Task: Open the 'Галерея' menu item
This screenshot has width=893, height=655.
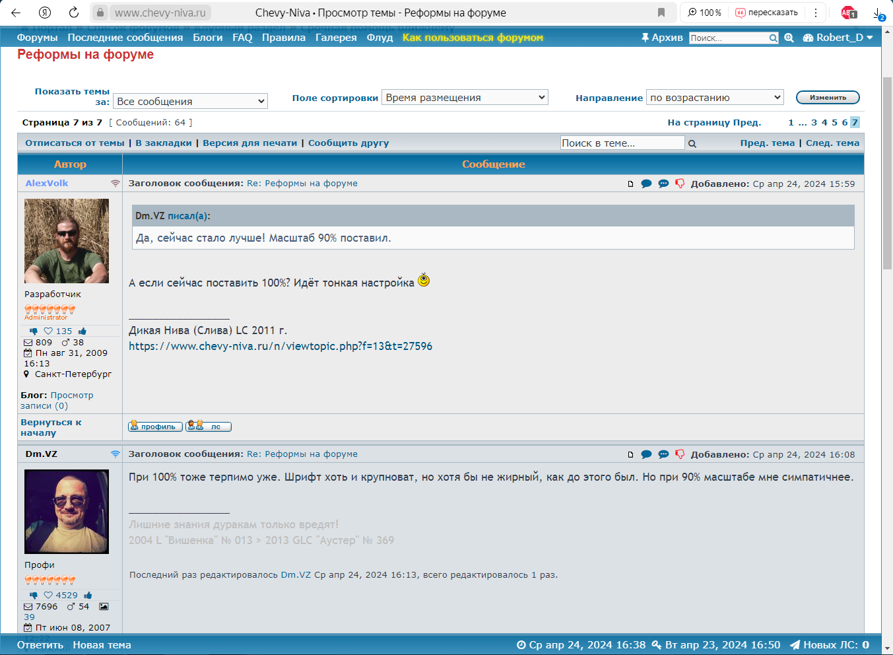Action: (336, 38)
